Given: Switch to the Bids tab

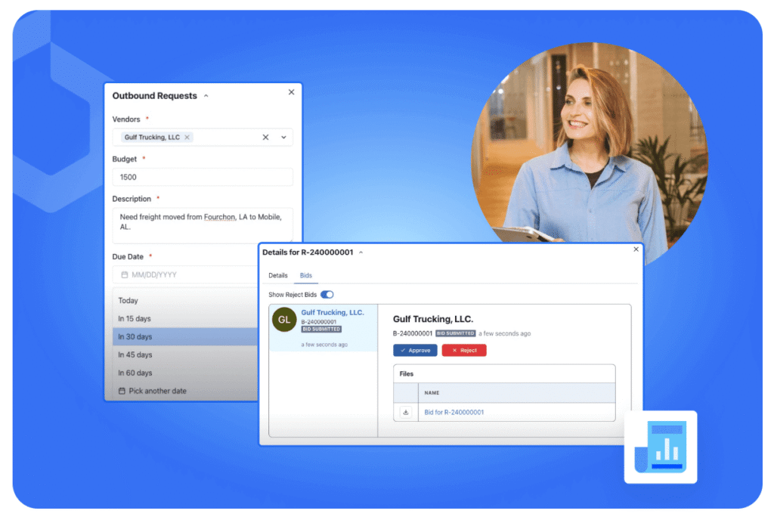Looking at the screenshot, I should [306, 276].
